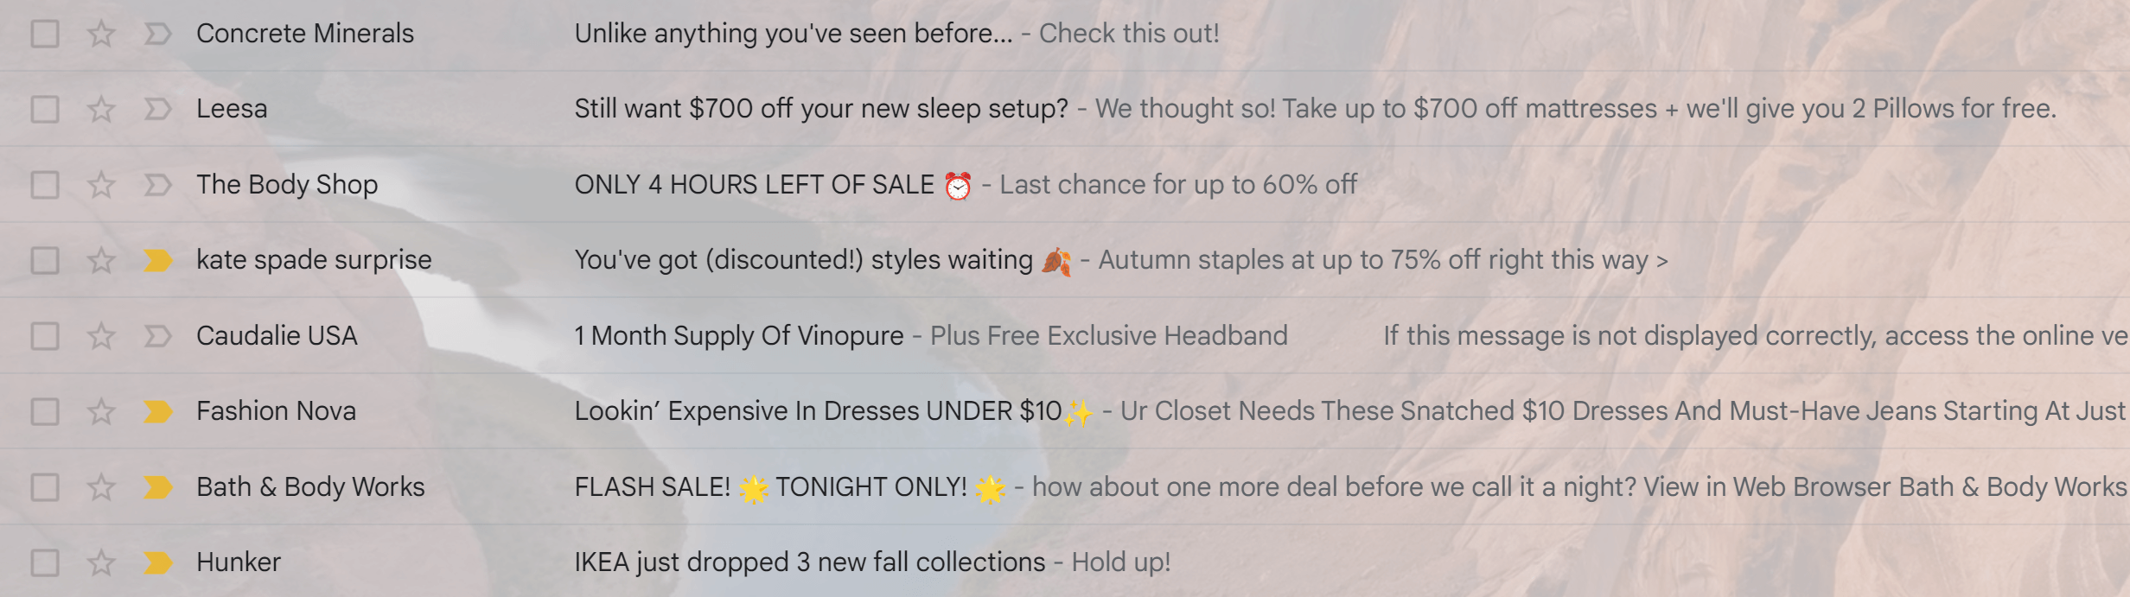This screenshot has height=597, width=2130.
Task: Click the Fashion Nova sender name
Action: tap(277, 411)
